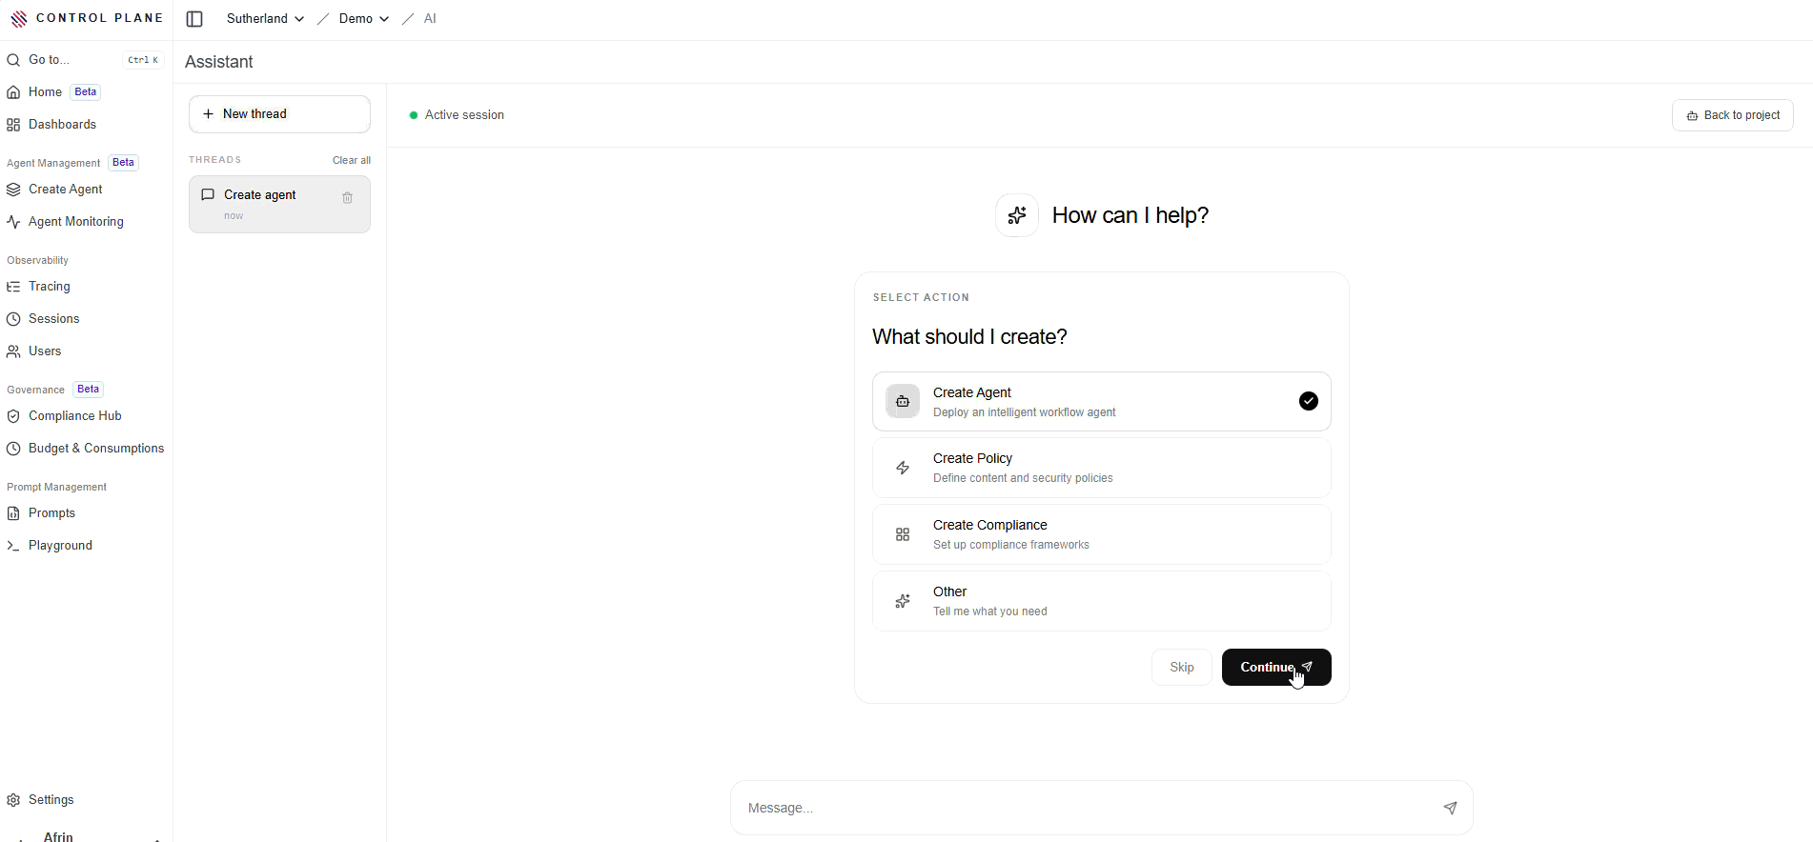Click Back to project button
The width and height of the screenshot is (1813, 842).
coord(1733,115)
